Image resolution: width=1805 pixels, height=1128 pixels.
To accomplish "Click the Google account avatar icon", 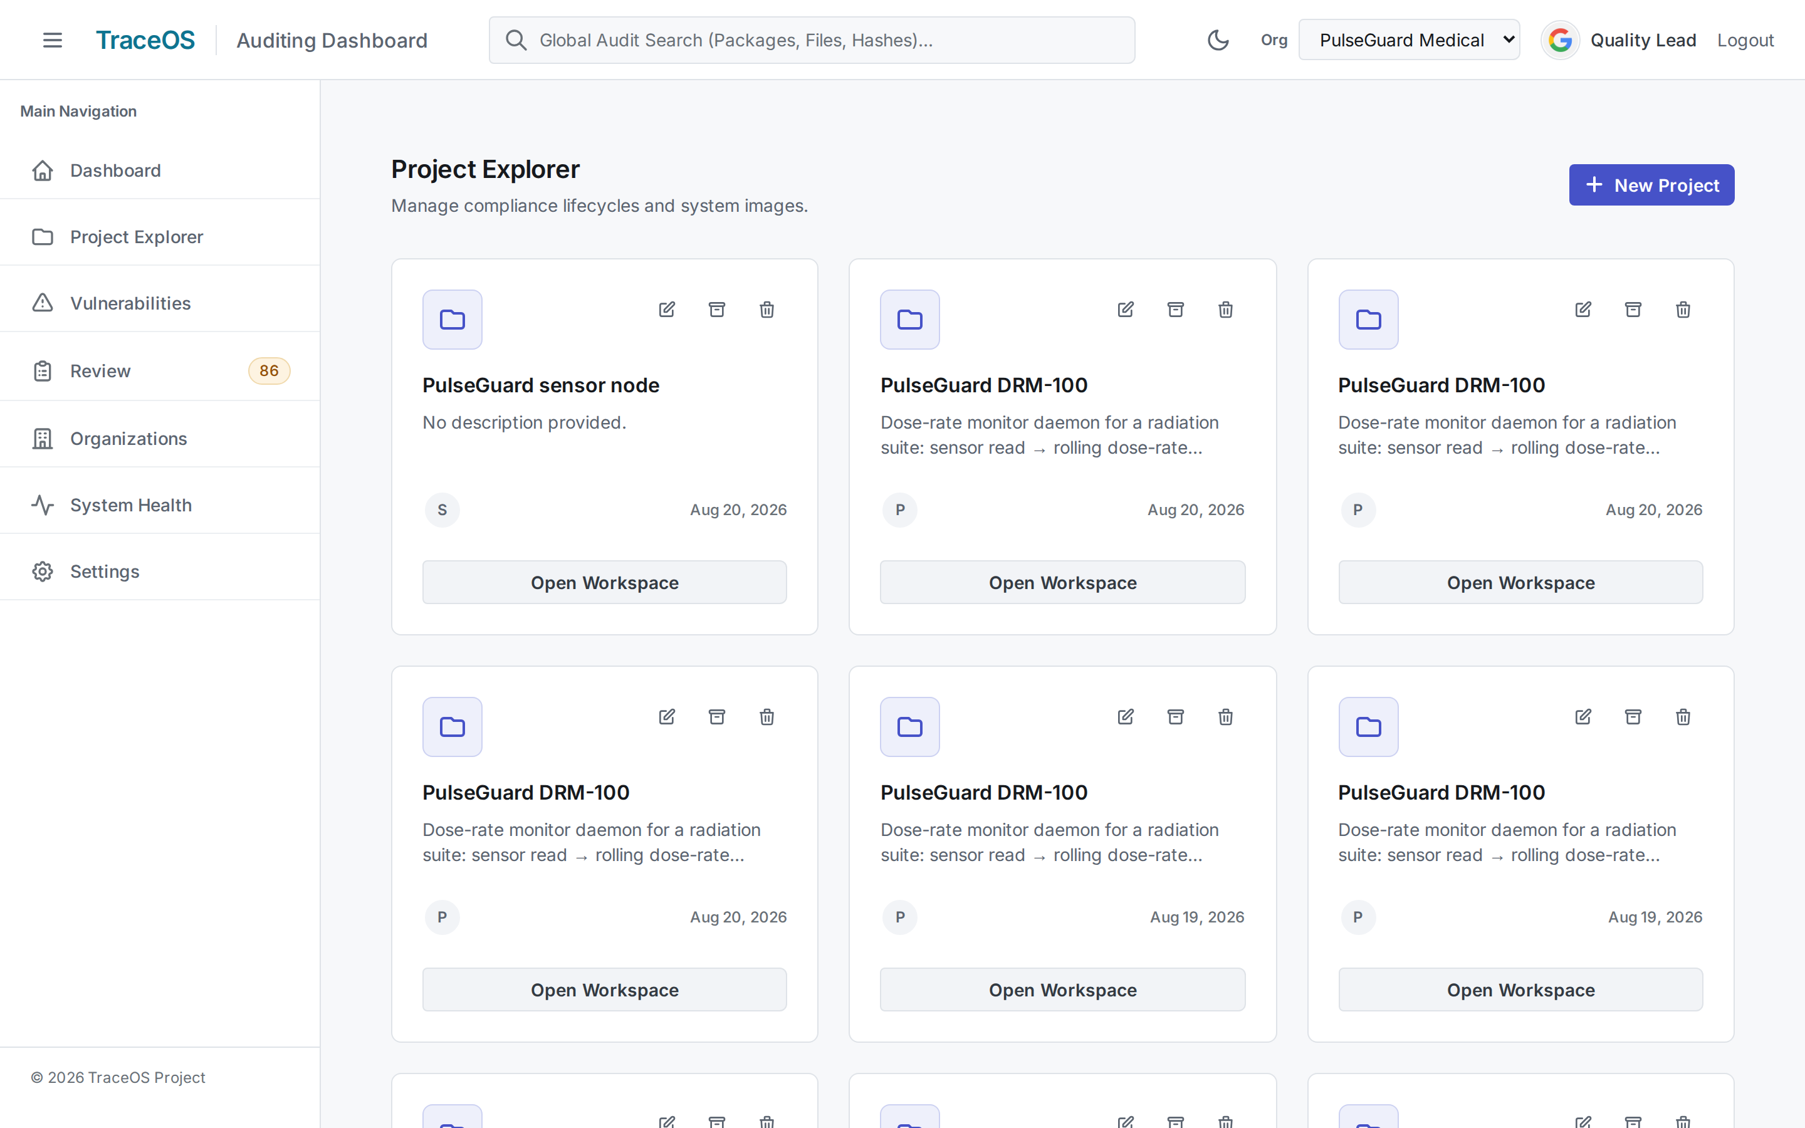I will point(1559,40).
